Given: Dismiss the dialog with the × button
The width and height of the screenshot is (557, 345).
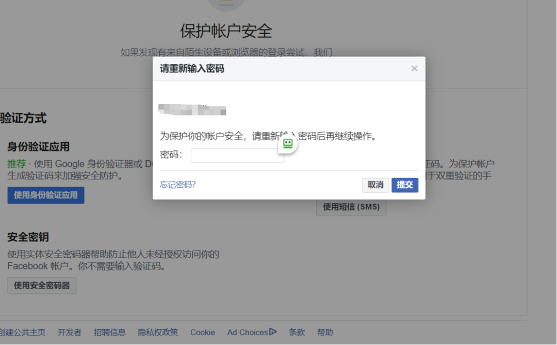Looking at the screenshot, I should [x=414, y=68].
